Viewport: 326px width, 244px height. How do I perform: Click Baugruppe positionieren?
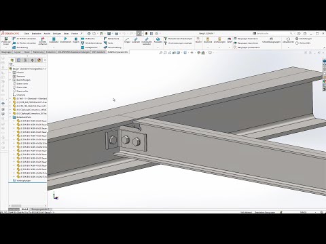247,47
